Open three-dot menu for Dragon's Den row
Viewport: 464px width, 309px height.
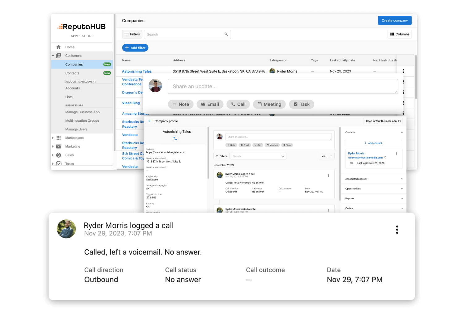(403, 92)
